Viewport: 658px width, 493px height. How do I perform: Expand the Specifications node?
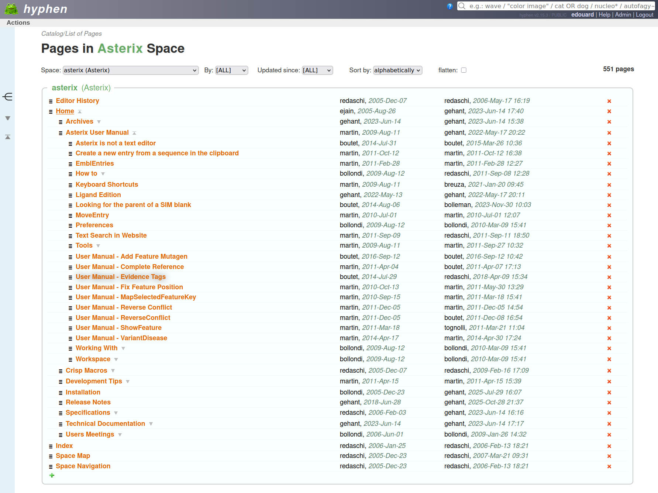pos(116,413)
